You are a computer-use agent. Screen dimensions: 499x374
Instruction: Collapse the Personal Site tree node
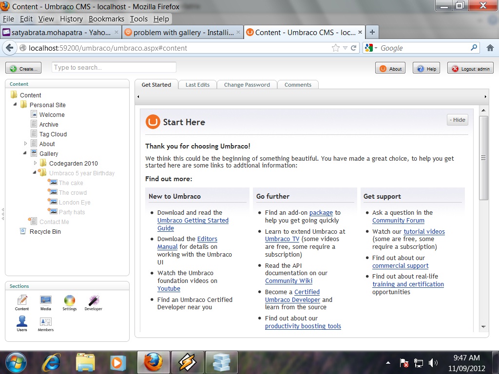[15, 104]
